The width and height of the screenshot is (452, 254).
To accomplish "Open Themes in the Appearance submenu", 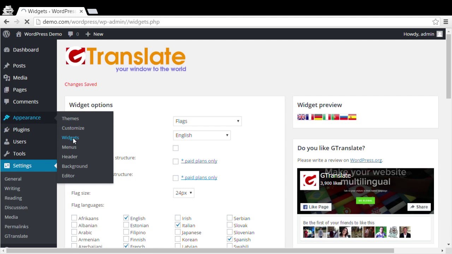I will (70, 119).
